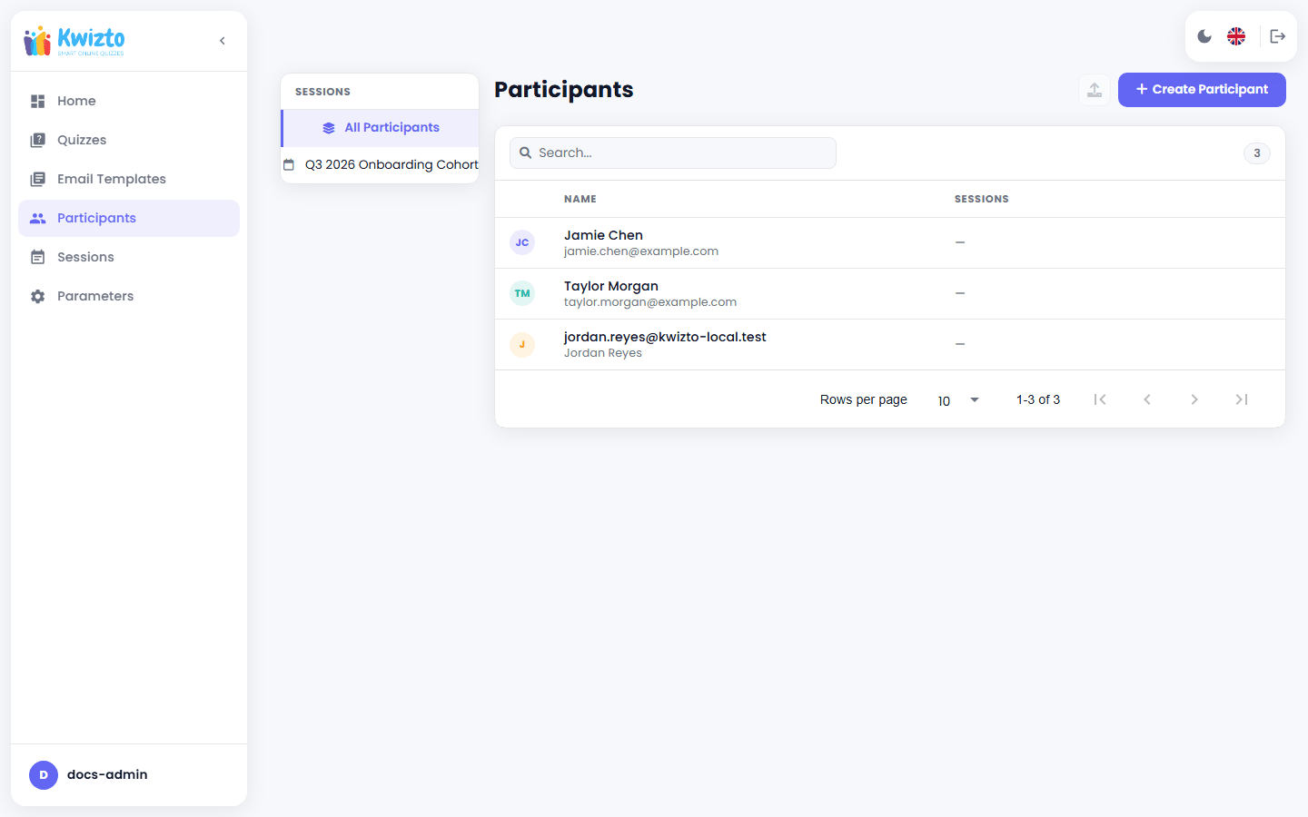Open the Home menu item
The height and width of the screenshot is (817, 1308).
(129, 101)
